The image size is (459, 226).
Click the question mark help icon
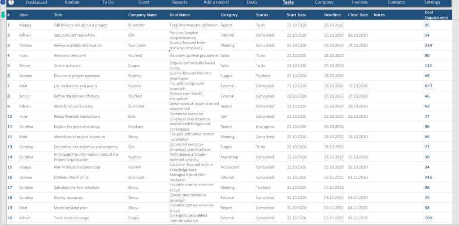pyautogui.click(x=11, y=3)
